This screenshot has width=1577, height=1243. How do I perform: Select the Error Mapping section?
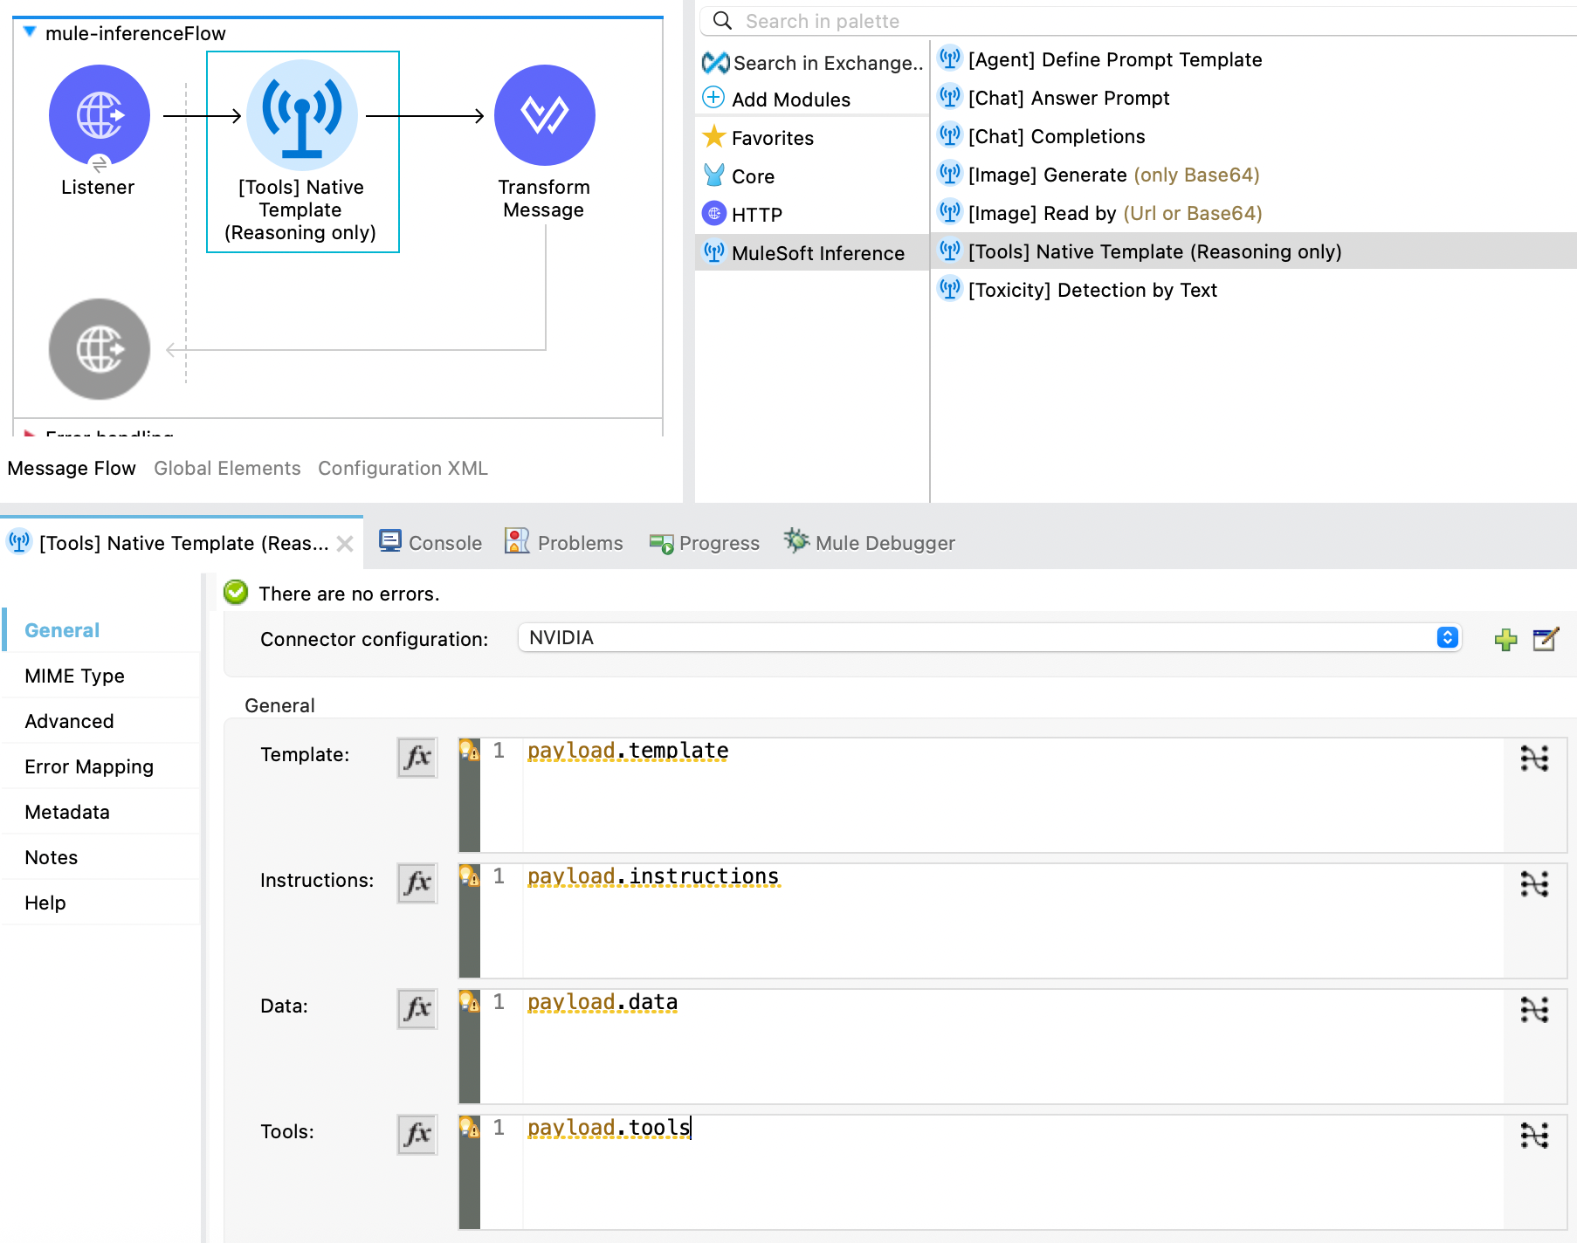101,766
